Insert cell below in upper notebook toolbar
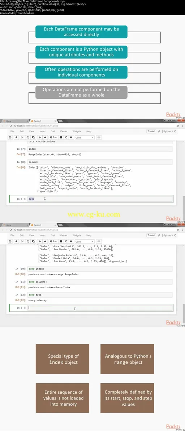 coord(16,137)
